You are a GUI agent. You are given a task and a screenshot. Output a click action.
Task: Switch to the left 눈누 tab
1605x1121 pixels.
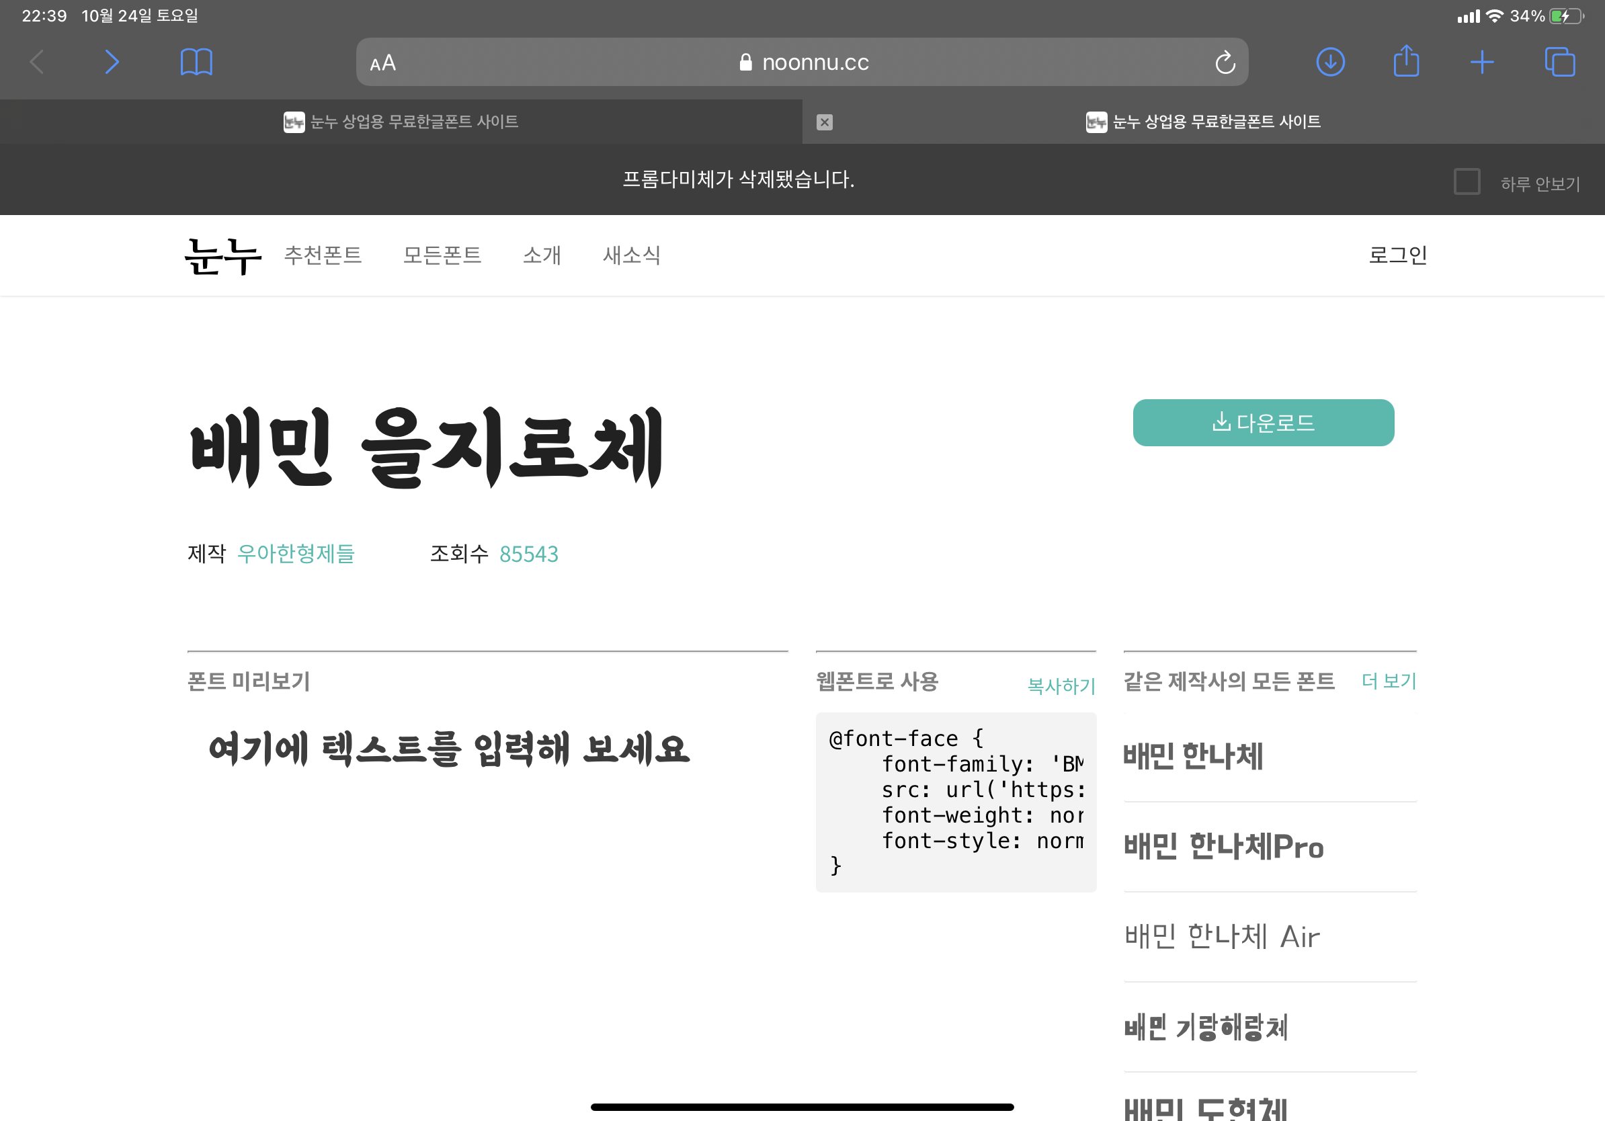click(401, 122)
